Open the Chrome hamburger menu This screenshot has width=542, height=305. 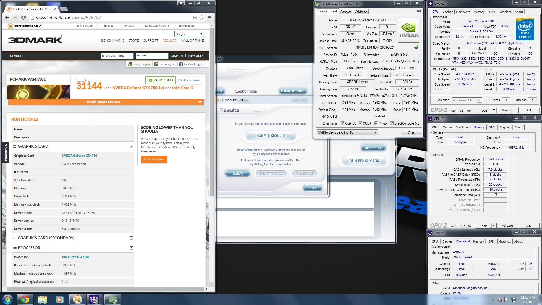[x=209, y=18]
